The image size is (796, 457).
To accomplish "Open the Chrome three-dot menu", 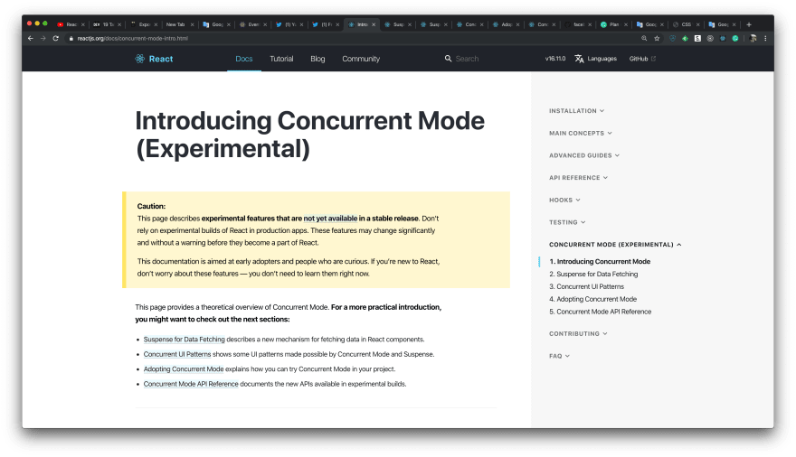I will point(765,39).
